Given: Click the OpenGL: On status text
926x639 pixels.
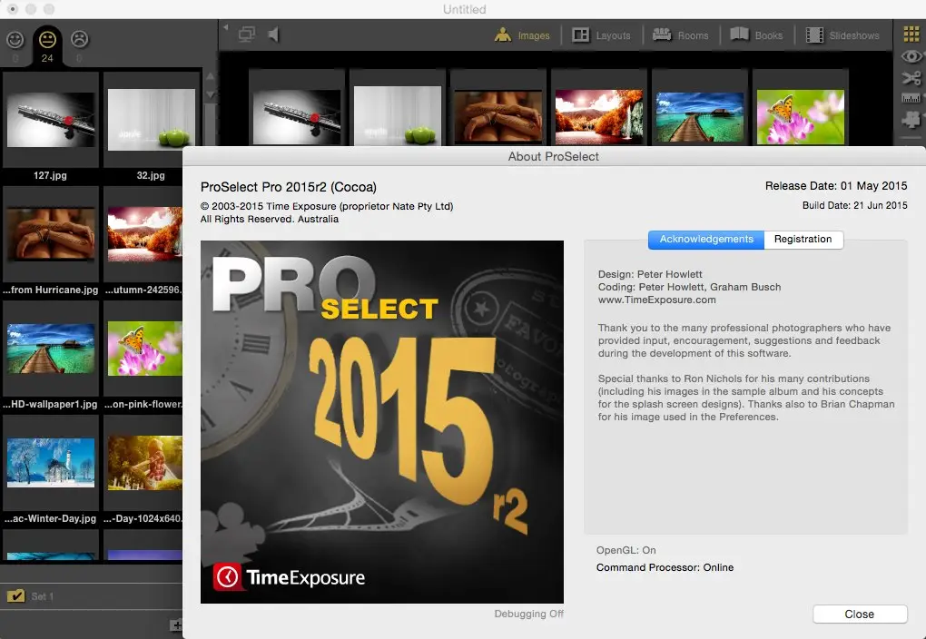Looking at the screenshot, I should click(x=626, y=550).
